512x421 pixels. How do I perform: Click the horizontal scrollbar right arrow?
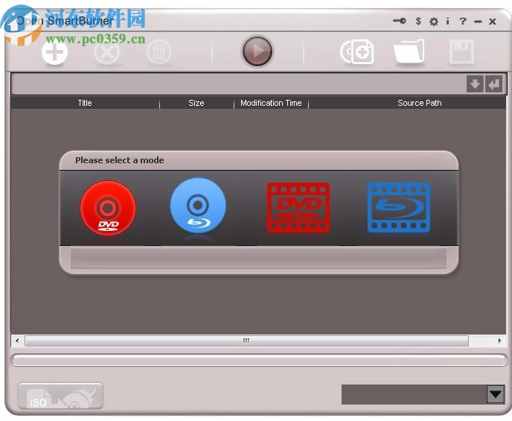499,341
